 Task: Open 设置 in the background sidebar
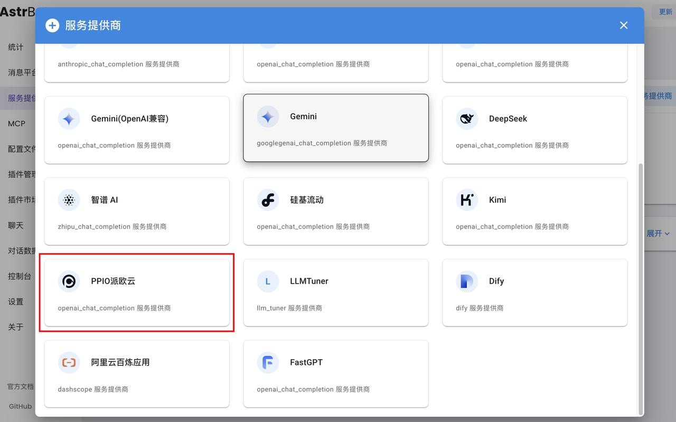tap(16, 302)
